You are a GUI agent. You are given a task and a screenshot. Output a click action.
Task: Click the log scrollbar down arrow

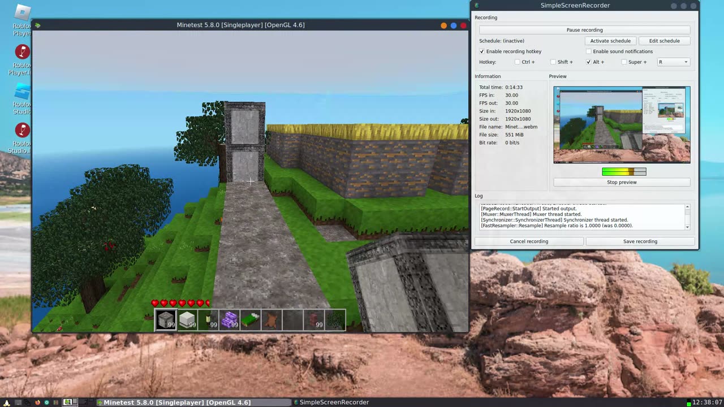[x=687, y=227]
